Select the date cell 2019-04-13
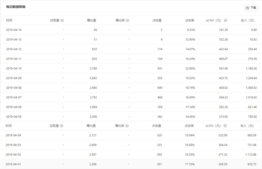This screenshot has height=169, width=262. click(x=14, y=40)
